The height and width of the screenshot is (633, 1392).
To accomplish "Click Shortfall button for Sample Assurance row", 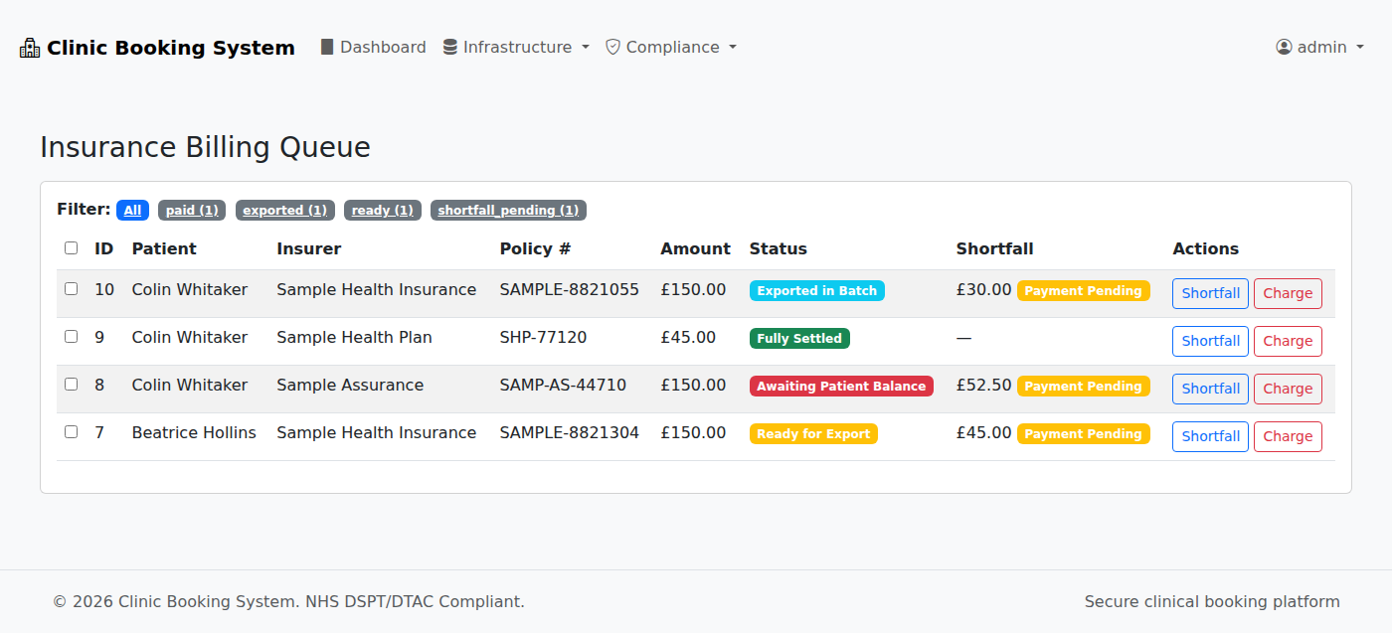I will (1210, 389).
